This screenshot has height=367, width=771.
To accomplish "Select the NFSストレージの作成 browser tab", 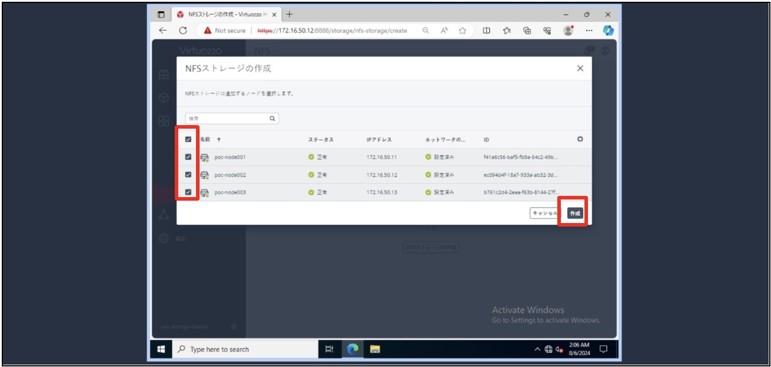I will pyautogui.click(x=227, y=14).
